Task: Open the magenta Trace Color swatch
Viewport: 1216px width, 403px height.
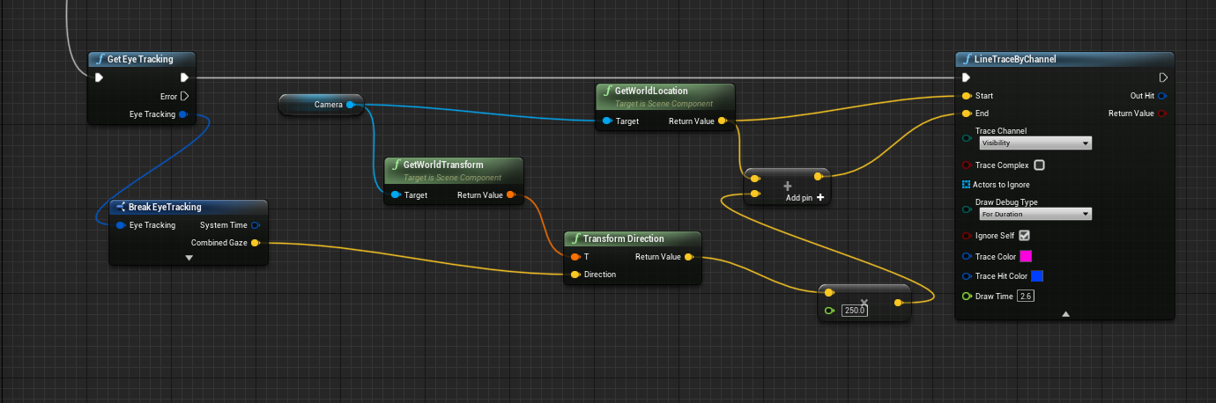Action: click(x=1025, y=257)
